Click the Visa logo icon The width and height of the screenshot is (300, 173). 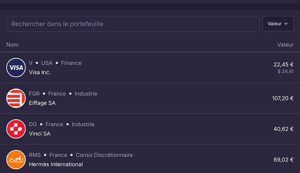[x=16, y=67]
